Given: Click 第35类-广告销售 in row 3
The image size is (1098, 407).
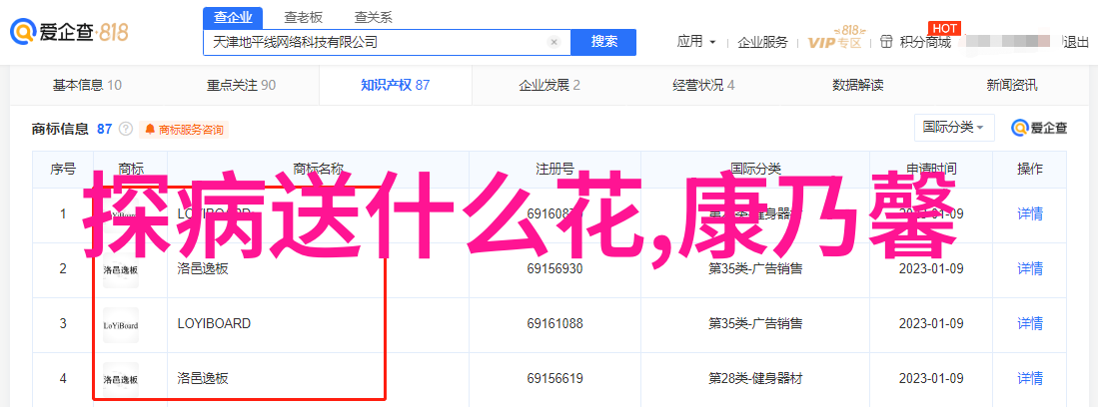Looking at the screenshot, I should click(x=755, y=324).
